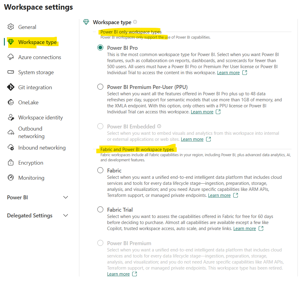Click the OneLake icon in sidebar
This screenshot has width=302, height=281.
tap(11, 102)
